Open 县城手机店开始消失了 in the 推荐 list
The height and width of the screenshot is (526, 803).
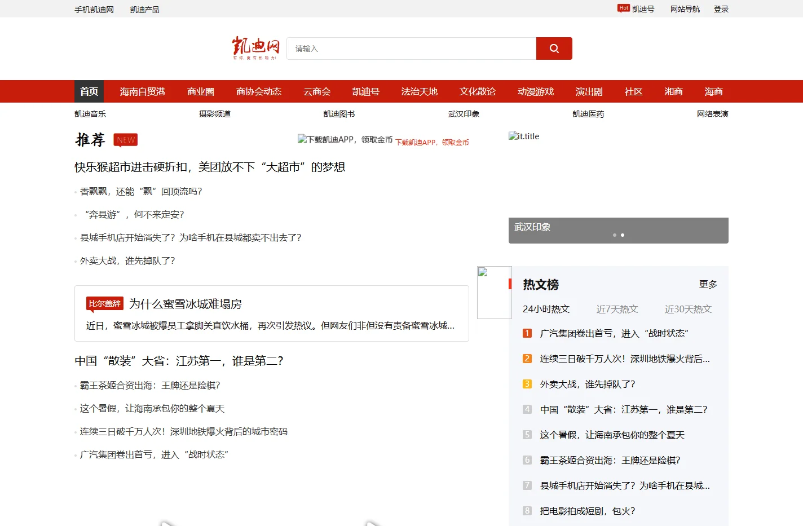coord(191,238)
